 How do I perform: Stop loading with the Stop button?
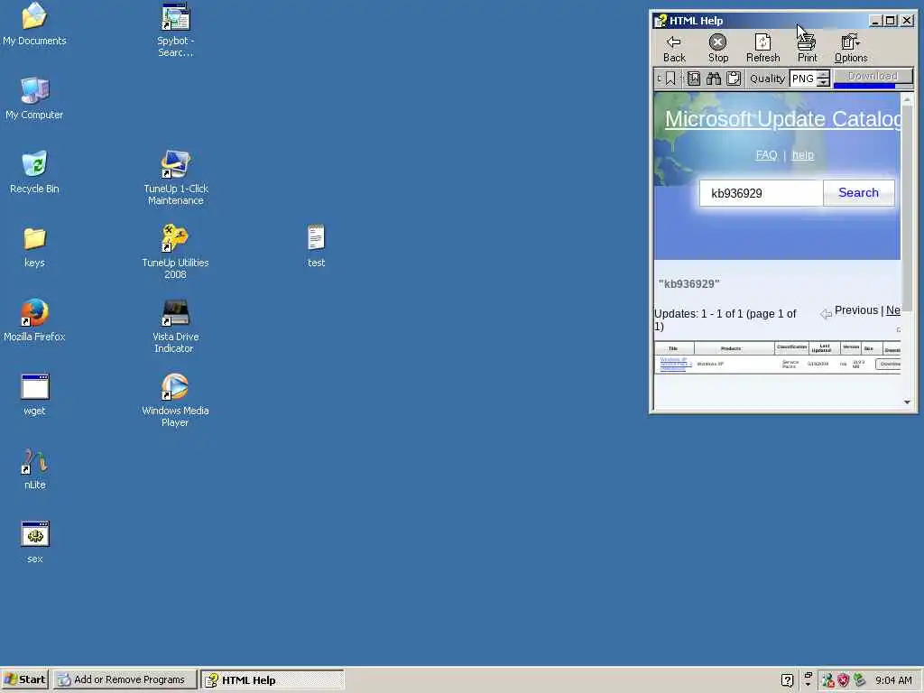(717, 49)
